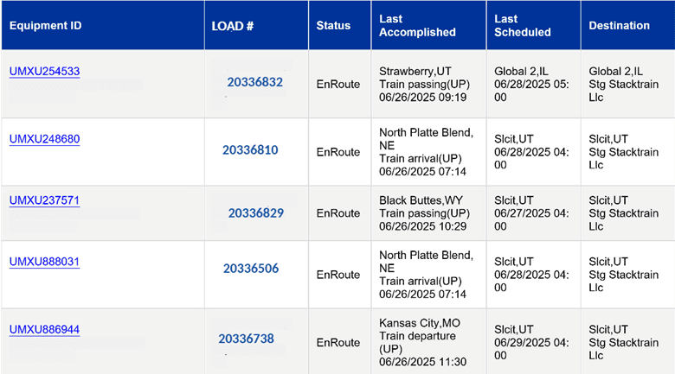Sort by Equipment ID column header
Image resolution: width=675 pixels, height=374 pixels.
point(45,26)
